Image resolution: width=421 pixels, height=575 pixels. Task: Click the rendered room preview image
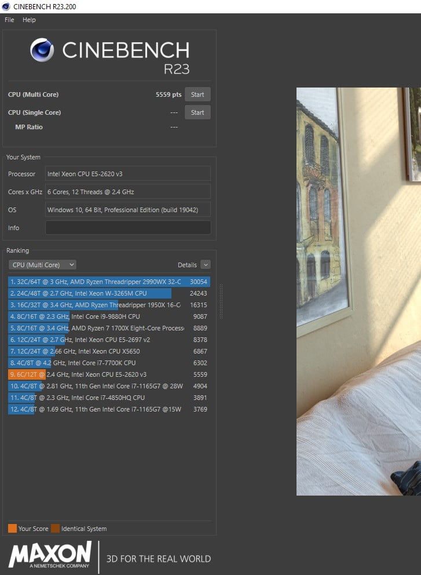(358, 291)
